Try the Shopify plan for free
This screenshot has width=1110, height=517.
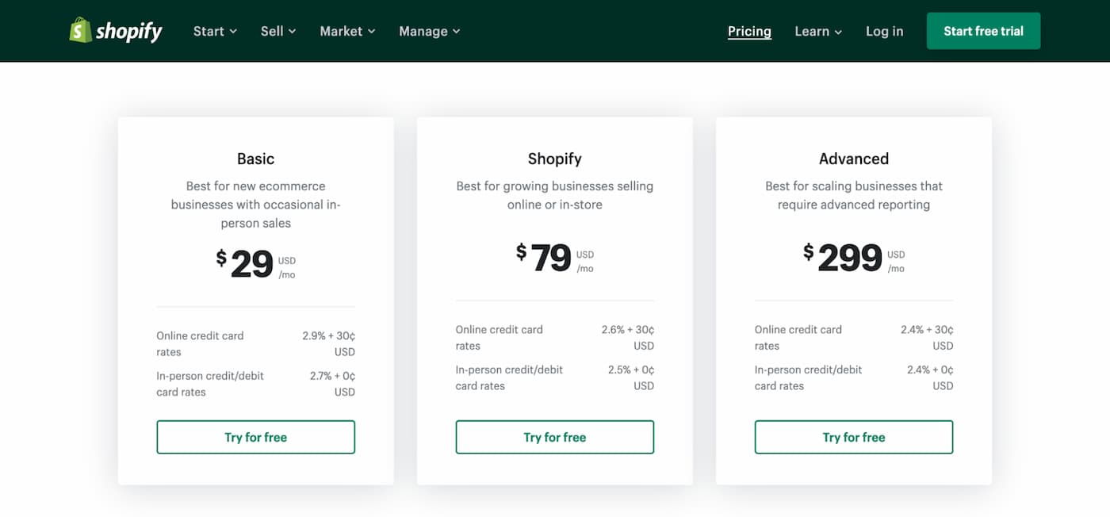pyautogui.click(x=554, y=437)
